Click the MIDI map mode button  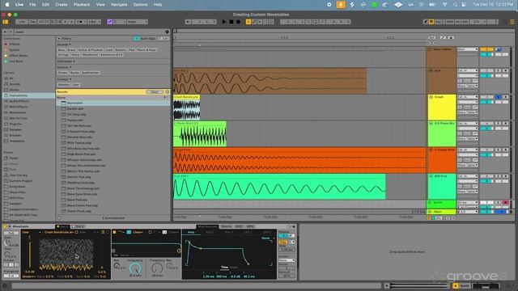(x=450, y=22)
